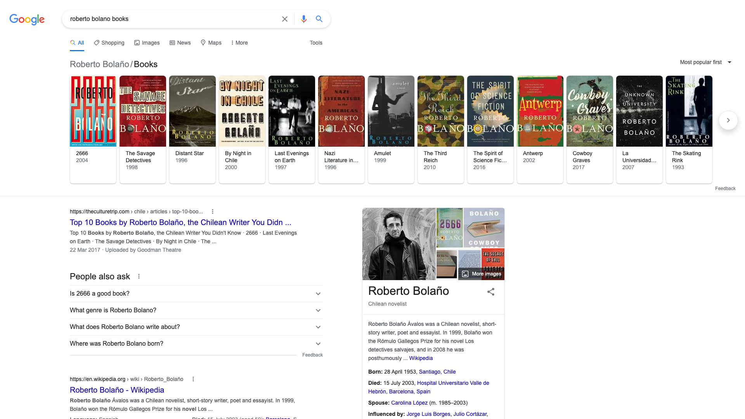Open Most popular first sort dropdown
The width and height of the screenshot is (745, 419).
pos(705,62)
